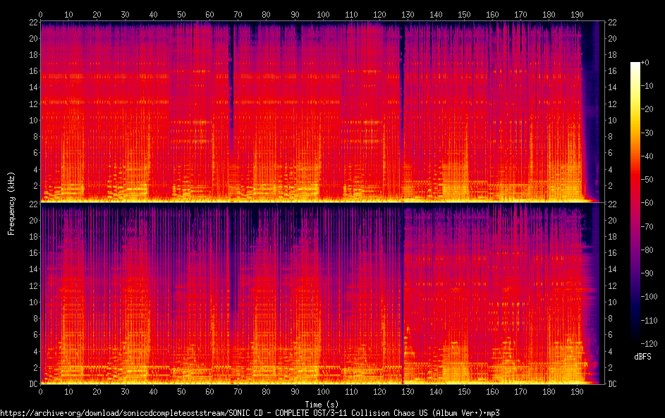Click the dark silence gap near 128 seconds in upper channel

pos(402,106)
